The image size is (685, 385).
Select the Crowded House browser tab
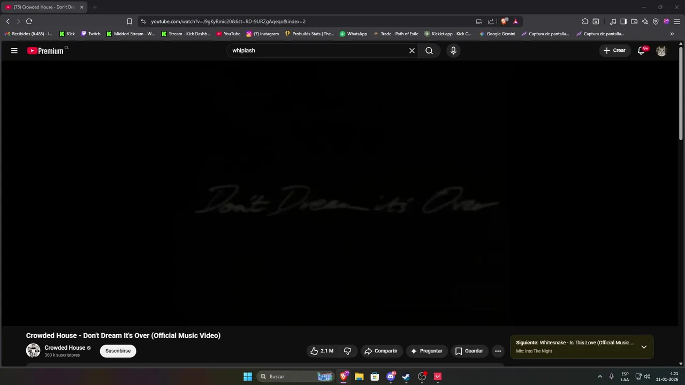tap(44, 7)
